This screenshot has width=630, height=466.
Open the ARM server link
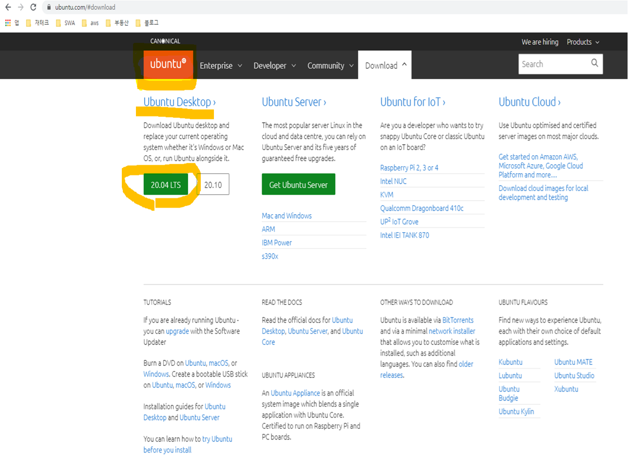[268, 229]
